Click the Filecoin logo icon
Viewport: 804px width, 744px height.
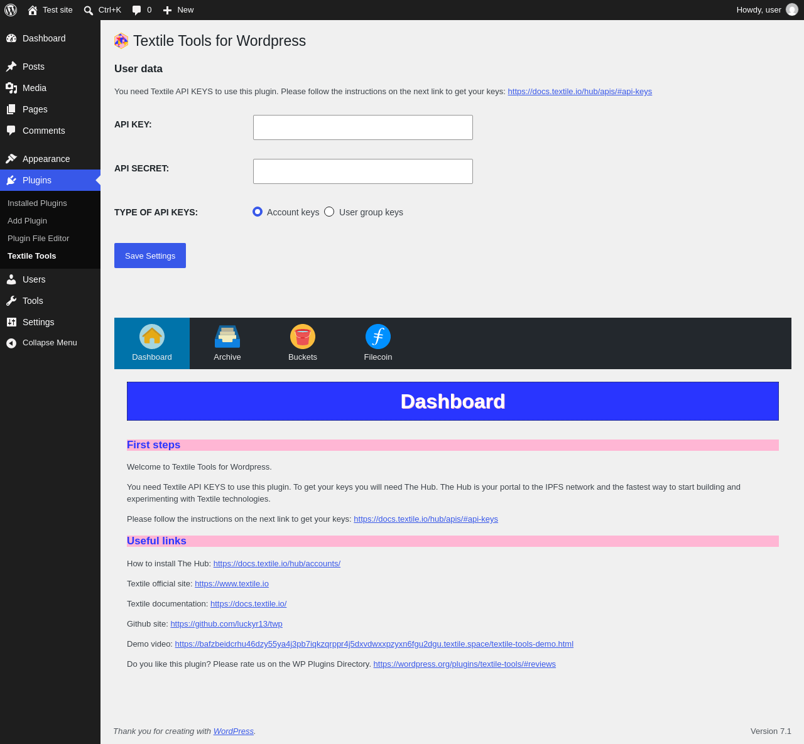click(378, 337)
